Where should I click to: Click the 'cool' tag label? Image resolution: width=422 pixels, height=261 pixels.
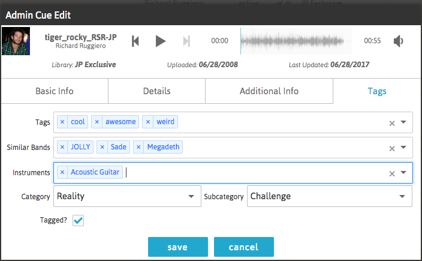[78, 122]
